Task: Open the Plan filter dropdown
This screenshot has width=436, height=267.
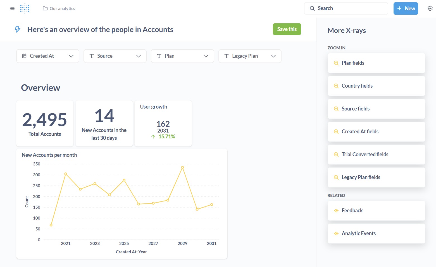Action: 182,56
